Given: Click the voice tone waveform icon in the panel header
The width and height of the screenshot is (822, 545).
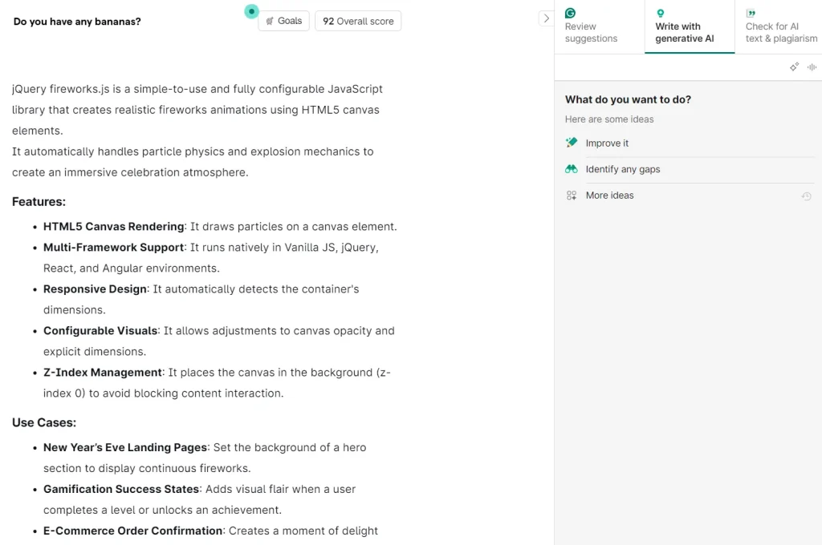Looking at the screenshot, I should [811, 67].
